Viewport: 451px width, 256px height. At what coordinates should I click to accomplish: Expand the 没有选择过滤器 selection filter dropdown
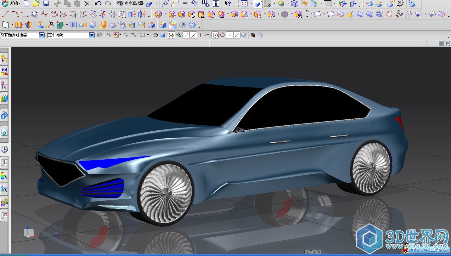(42, 35)
